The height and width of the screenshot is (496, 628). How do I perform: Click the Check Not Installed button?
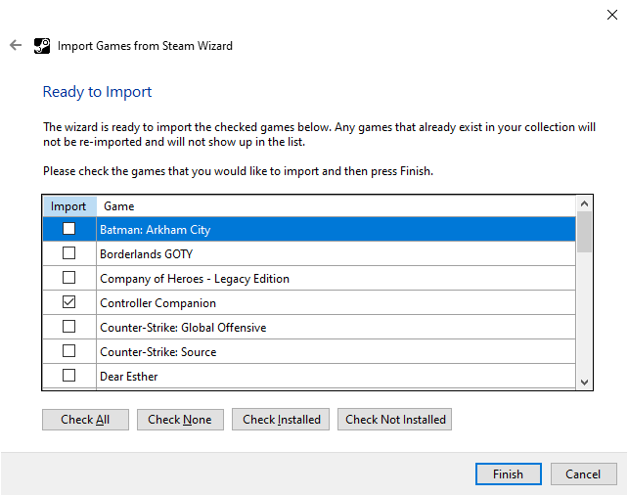(394, 420)
